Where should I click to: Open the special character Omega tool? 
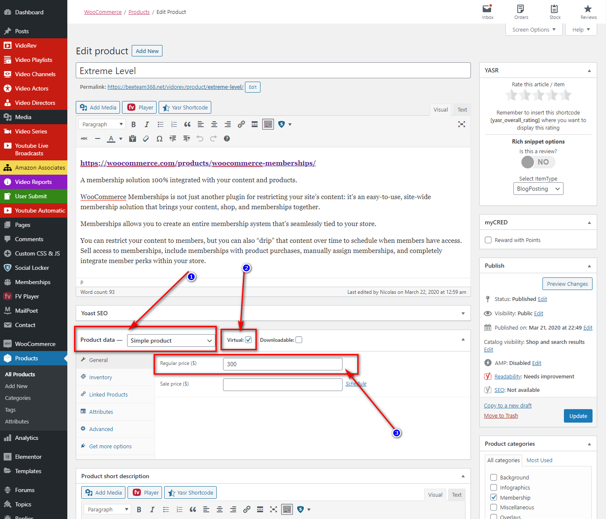(x=159, y=138)
